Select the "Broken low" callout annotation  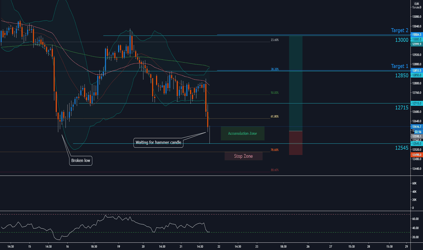(81, 160)
